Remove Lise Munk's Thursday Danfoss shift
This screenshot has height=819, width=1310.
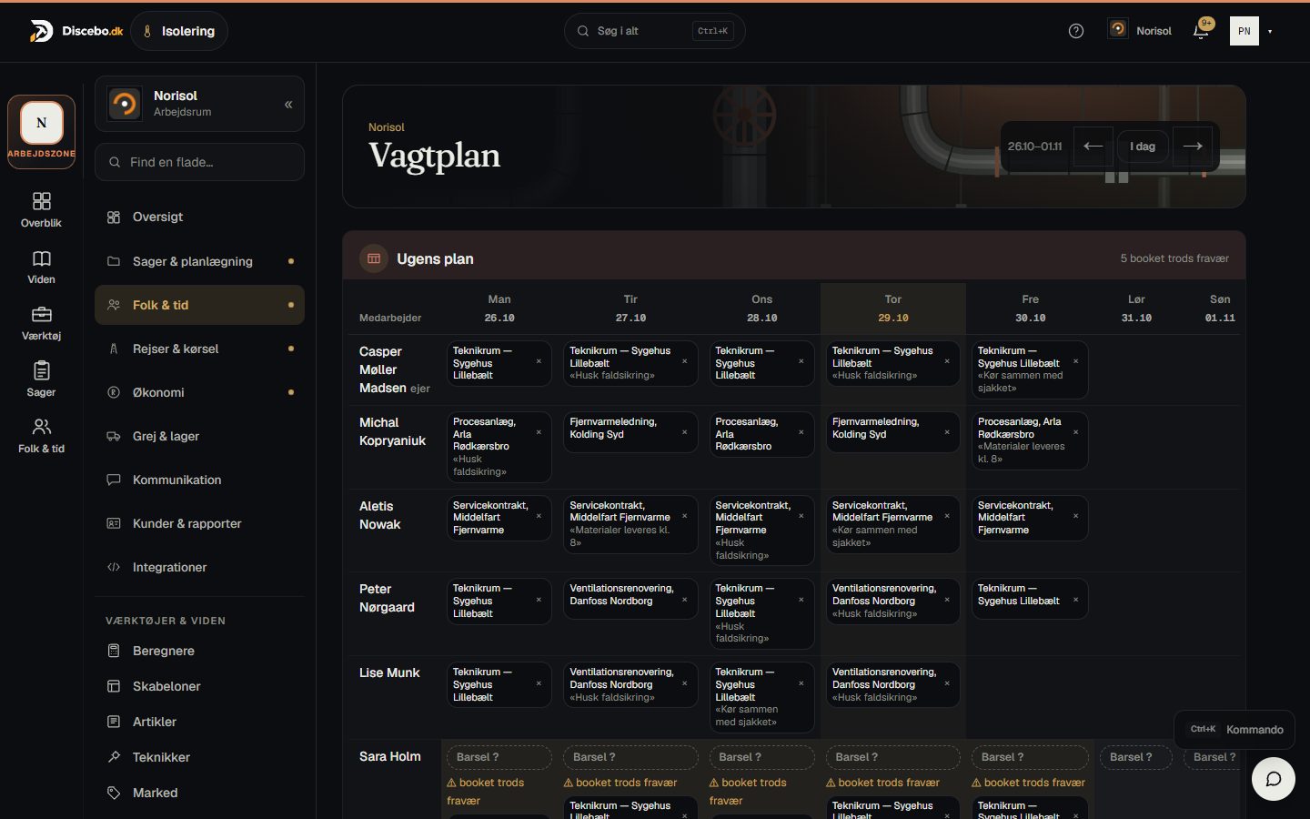947,683
